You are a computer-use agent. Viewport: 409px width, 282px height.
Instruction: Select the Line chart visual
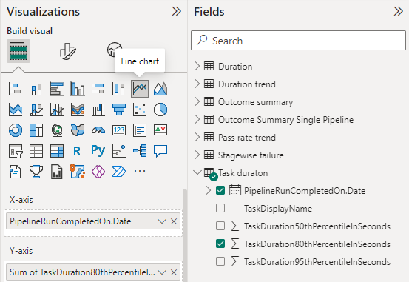pos(140,89)
